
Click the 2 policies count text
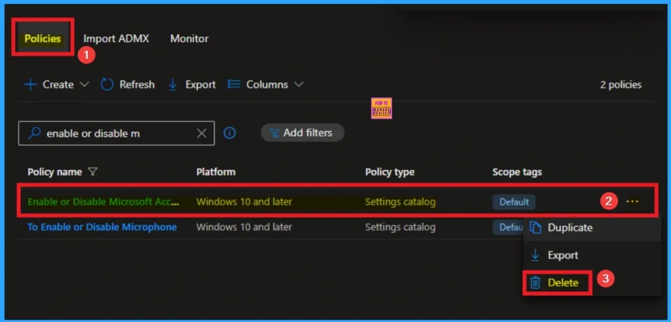pyautogui.click(x=621, y=84)
